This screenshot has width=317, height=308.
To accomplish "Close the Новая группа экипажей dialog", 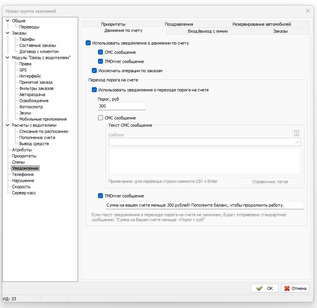I will (307, 11).
